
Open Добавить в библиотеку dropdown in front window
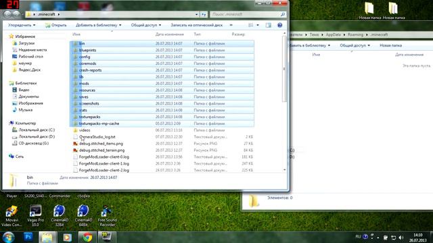click(98, 25)
